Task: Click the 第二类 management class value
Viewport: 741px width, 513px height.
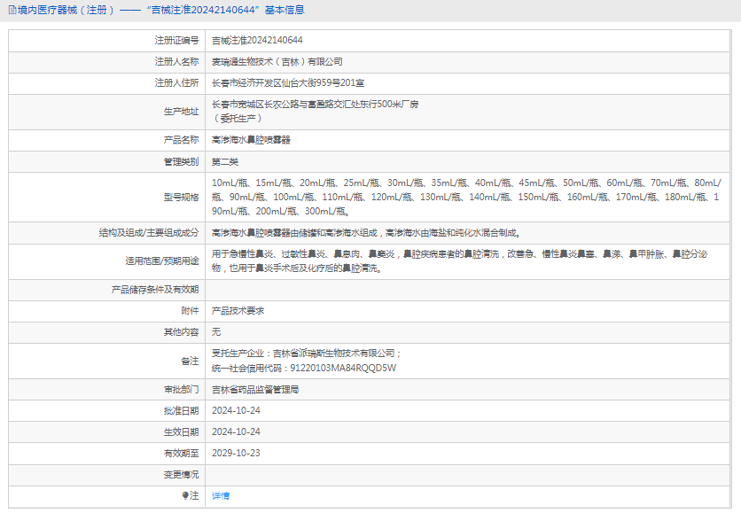Action: point(225,162)
